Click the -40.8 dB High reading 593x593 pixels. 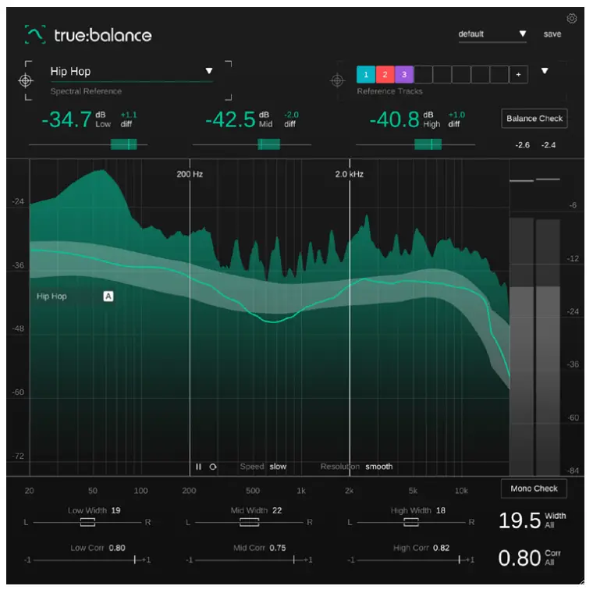coord(395,119)
